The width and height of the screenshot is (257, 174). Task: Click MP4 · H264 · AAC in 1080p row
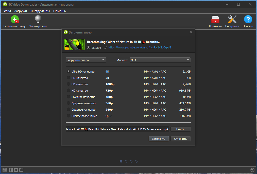click(x=155, y=84)
